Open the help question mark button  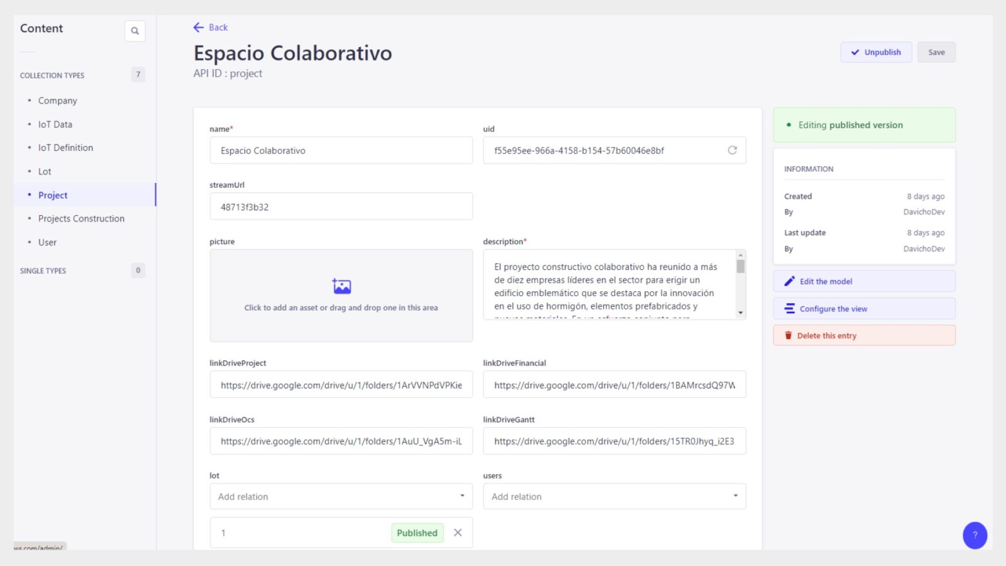[x=975, y=535]
